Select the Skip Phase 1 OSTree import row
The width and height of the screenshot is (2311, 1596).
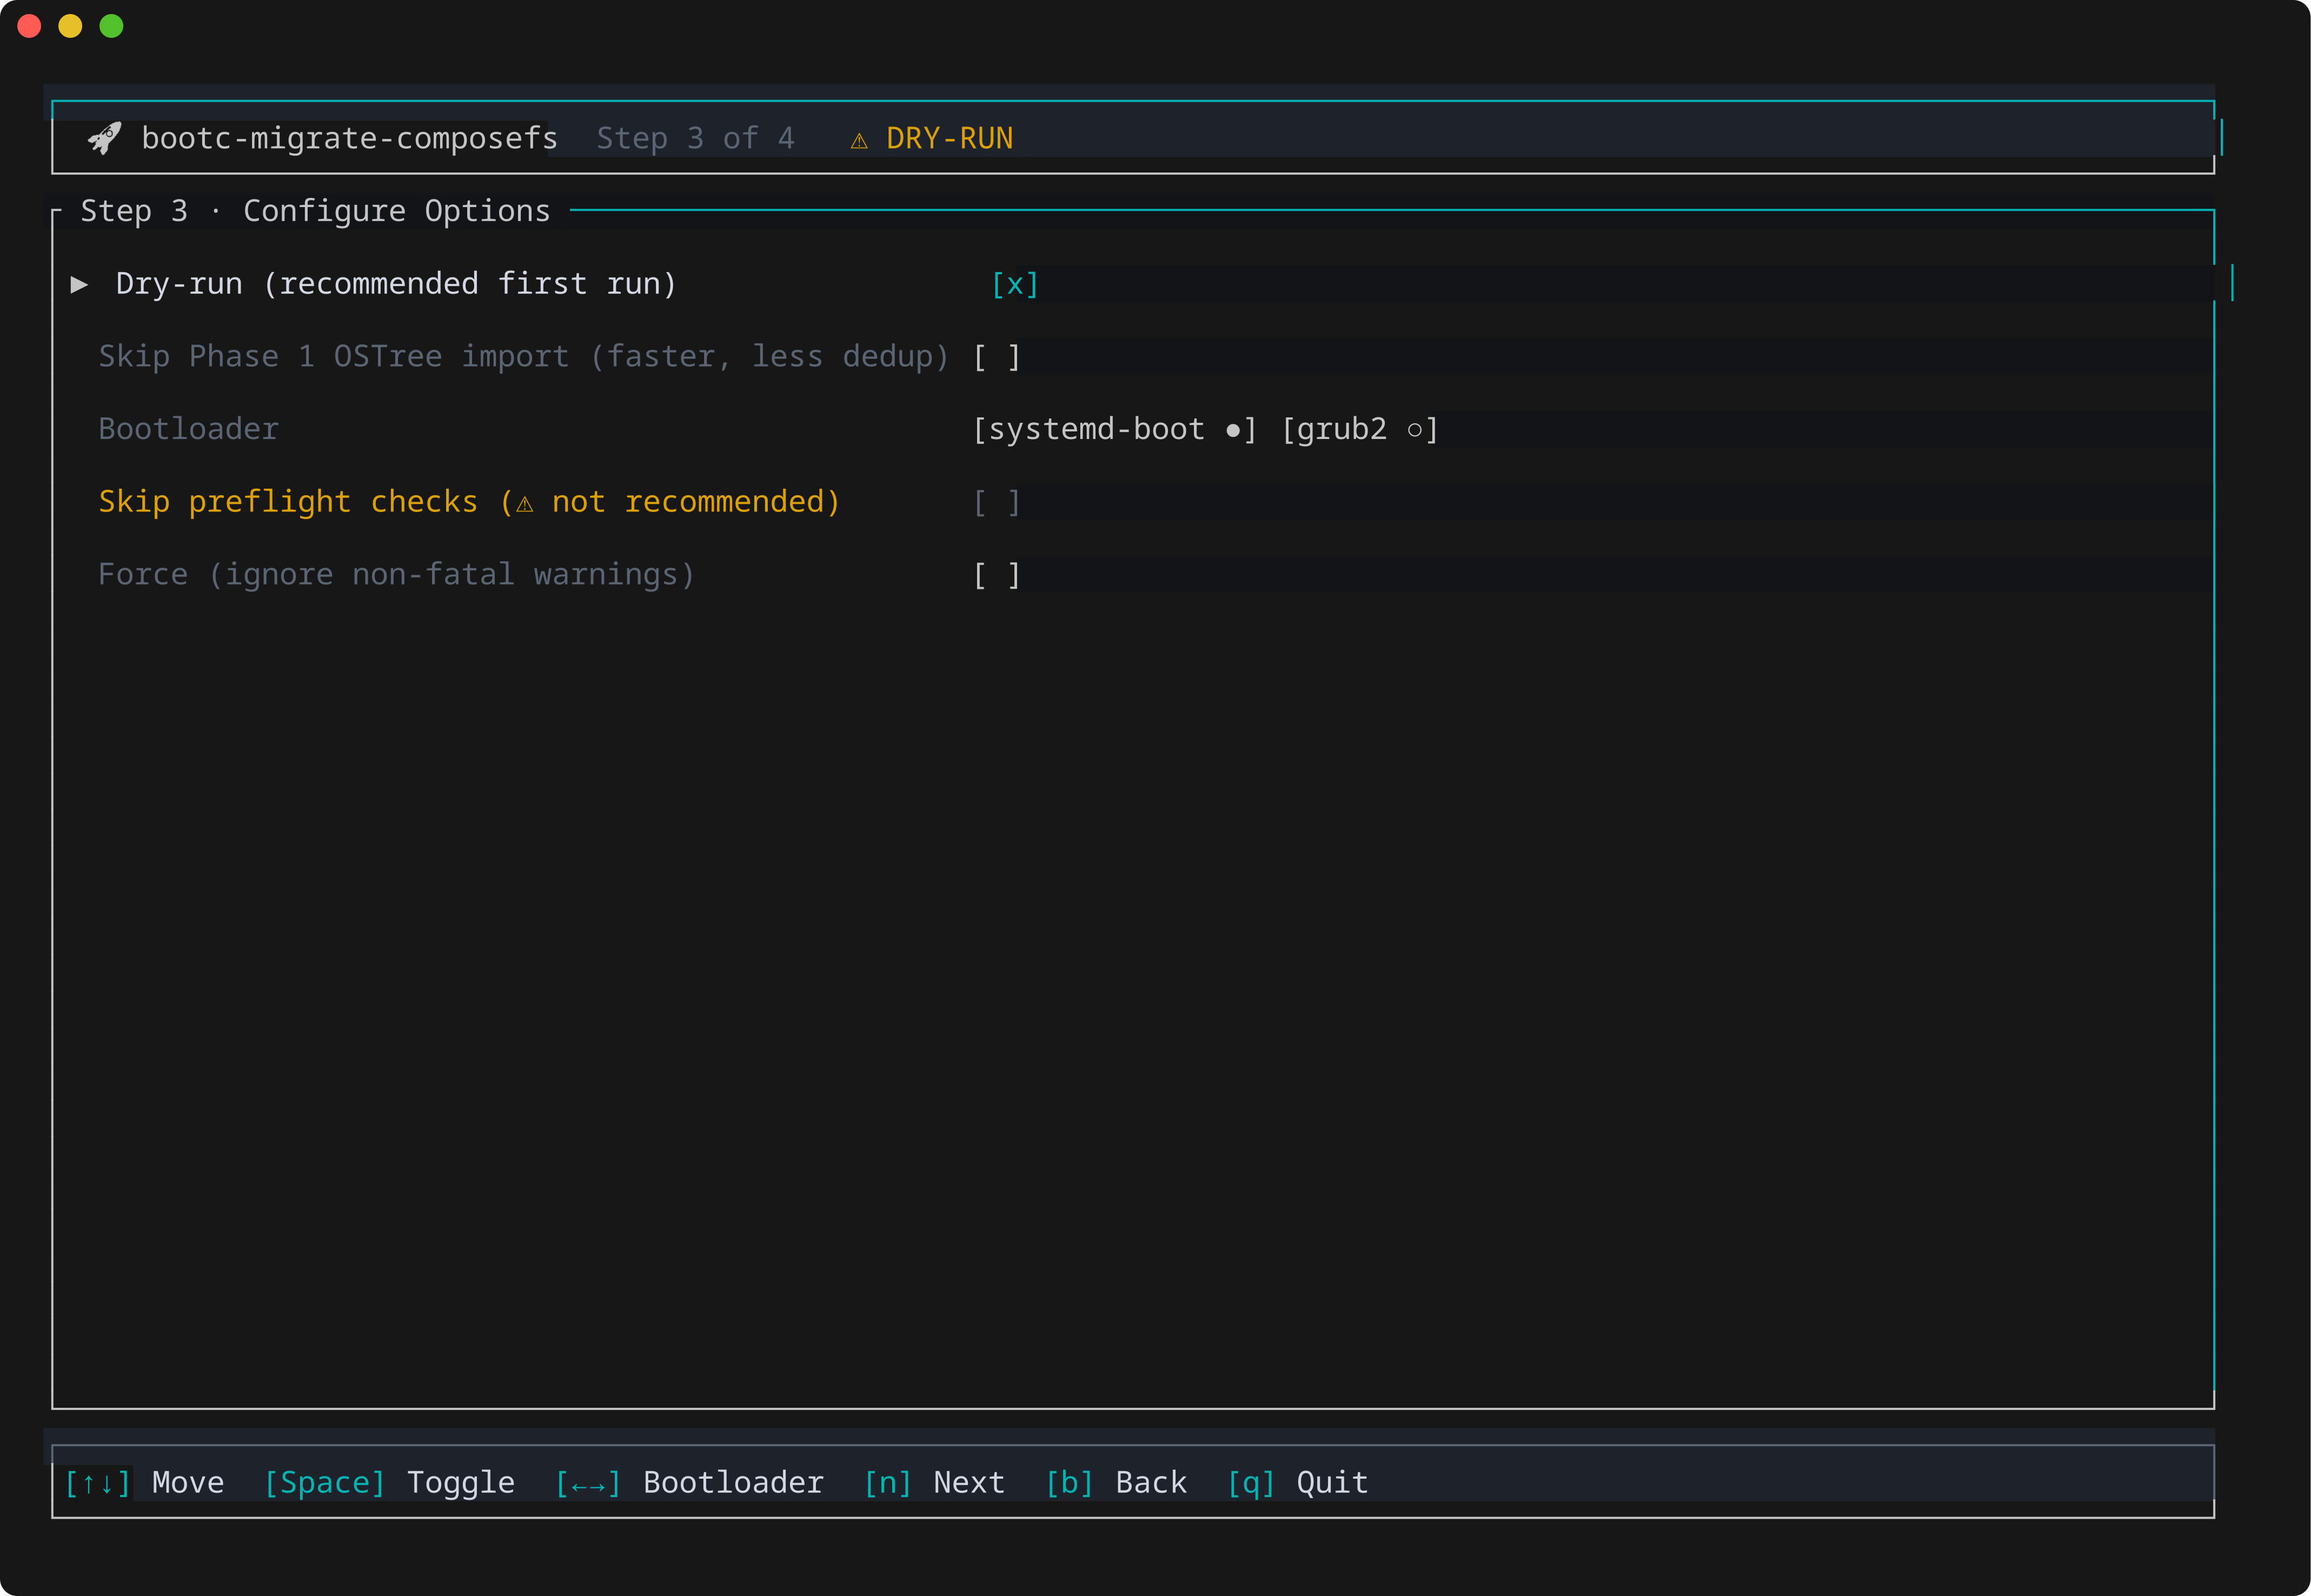tap(524, 357)
